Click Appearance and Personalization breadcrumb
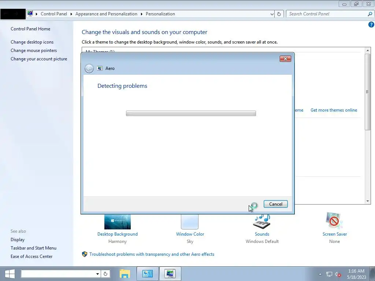The height and width of the screenshot is (281, 375). [x=106, y=14]
